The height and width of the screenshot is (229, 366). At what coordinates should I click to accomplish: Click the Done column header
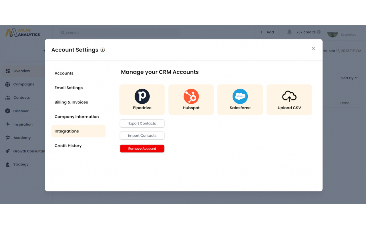point(345,103)
